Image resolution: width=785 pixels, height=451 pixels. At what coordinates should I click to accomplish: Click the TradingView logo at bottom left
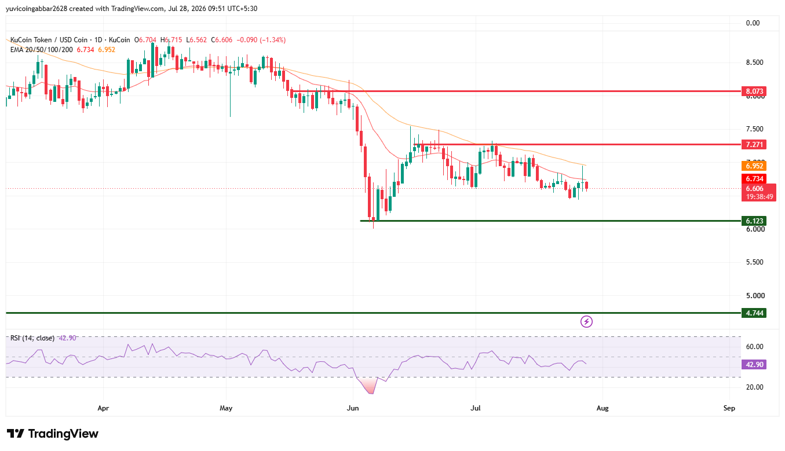(53, 434)
